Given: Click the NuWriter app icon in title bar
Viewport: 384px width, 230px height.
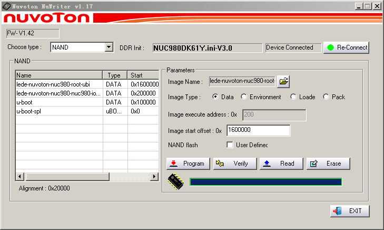Looking at the screenshot, I should pos(6,6).
